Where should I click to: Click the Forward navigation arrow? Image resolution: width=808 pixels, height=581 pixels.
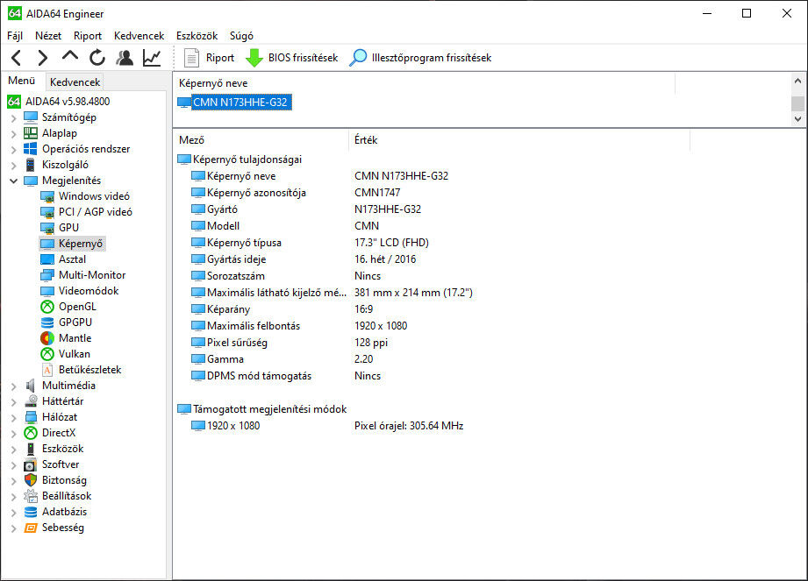tap(43, 58)
